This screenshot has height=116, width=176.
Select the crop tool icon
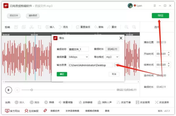(39, 27)
